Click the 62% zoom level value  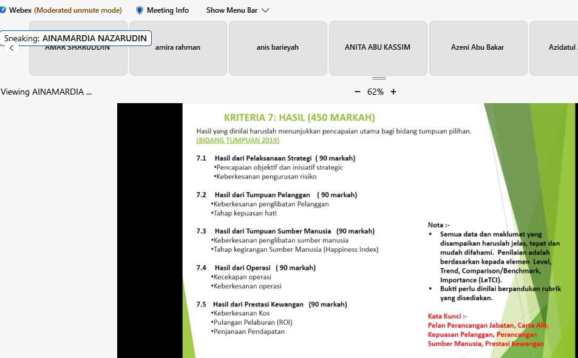[375, 92]
